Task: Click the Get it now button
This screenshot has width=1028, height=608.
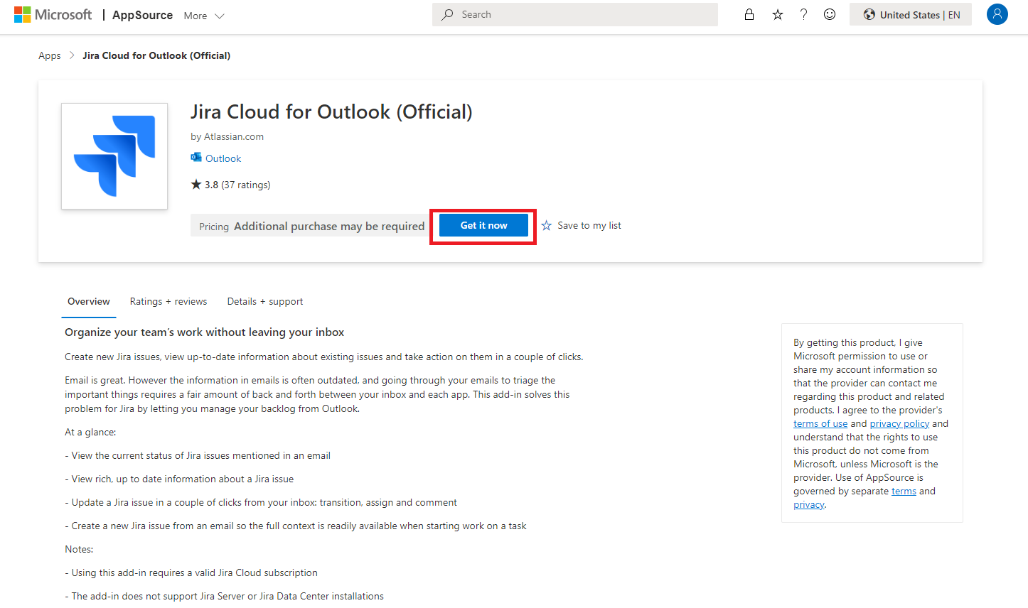Action: (483, 225)
